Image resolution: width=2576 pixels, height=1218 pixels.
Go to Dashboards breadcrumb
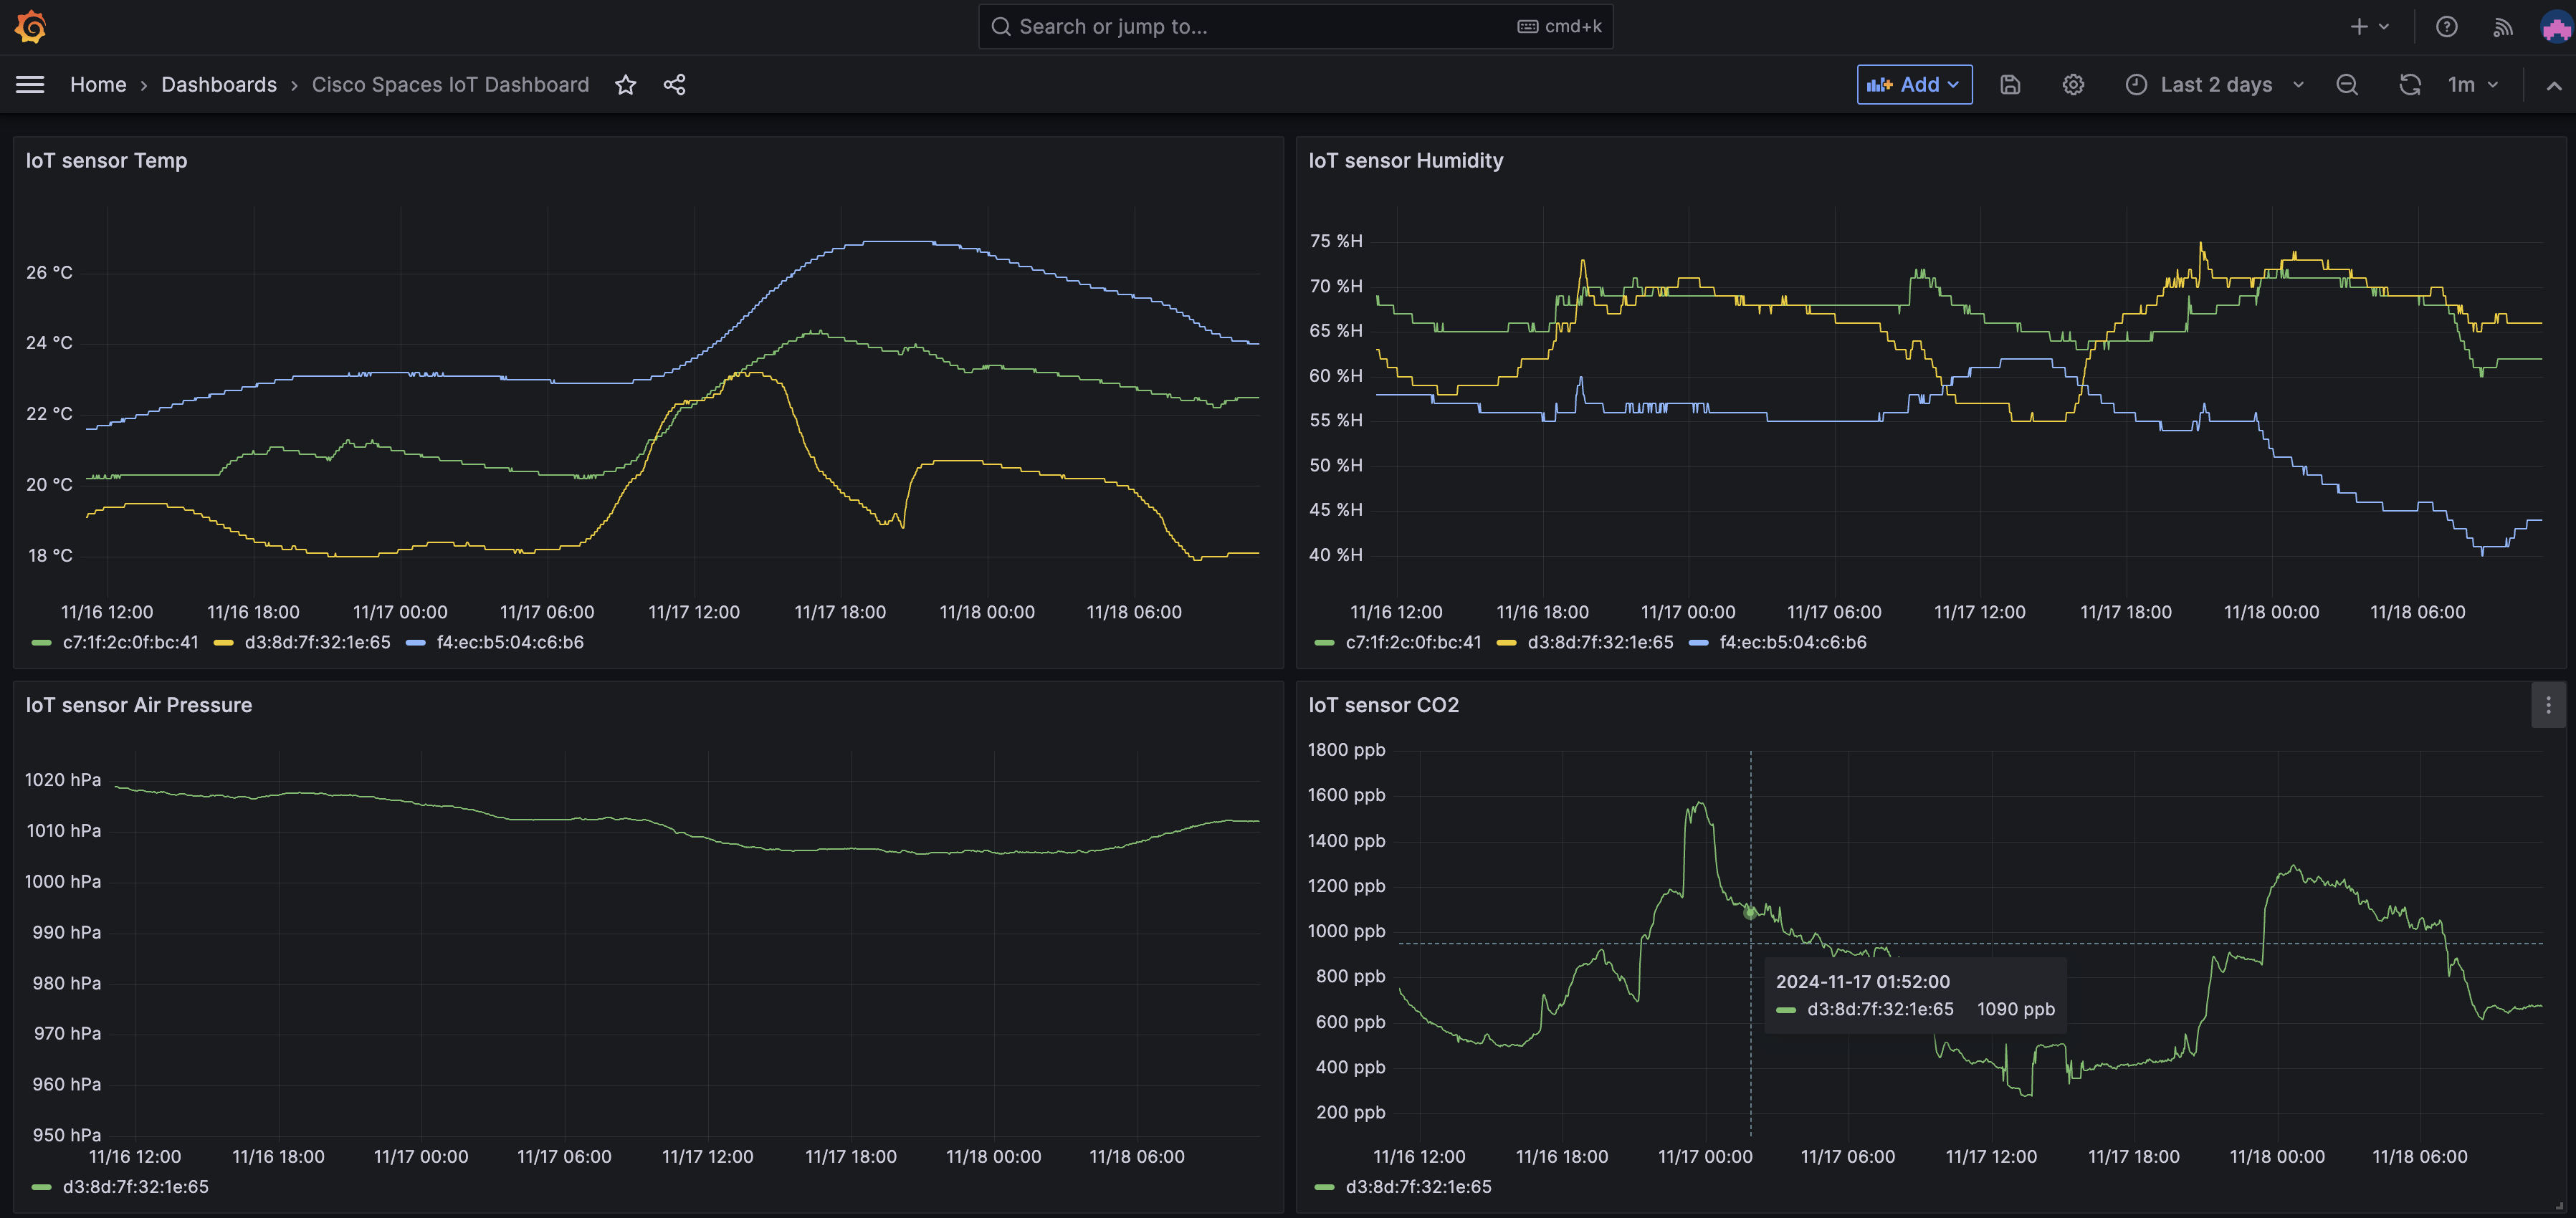[219, 85]
